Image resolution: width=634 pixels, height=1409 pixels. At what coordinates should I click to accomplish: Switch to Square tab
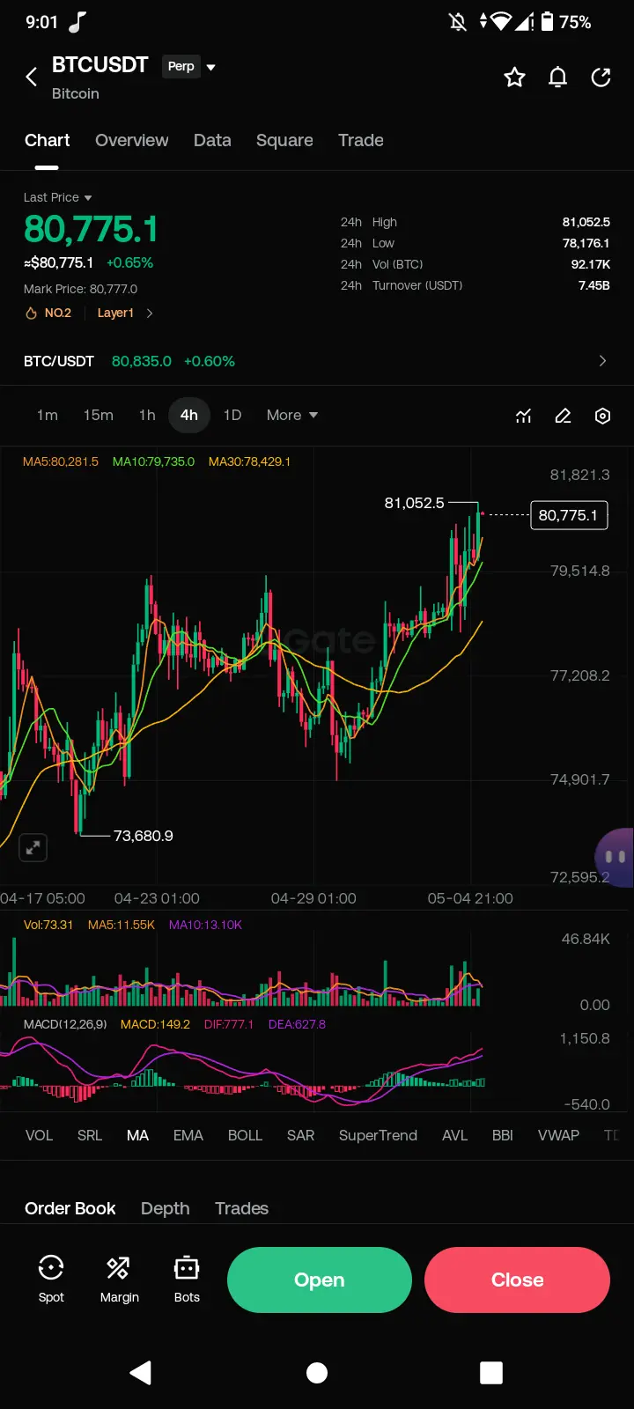[284, 140]
